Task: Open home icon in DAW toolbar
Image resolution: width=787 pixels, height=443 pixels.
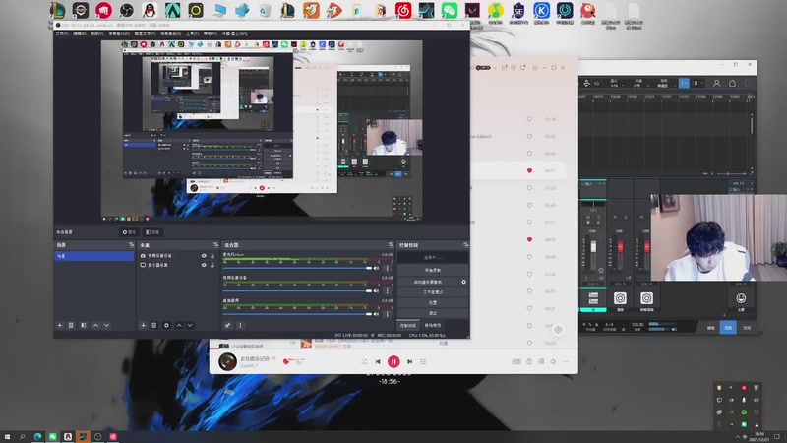Action: (732, 83)
